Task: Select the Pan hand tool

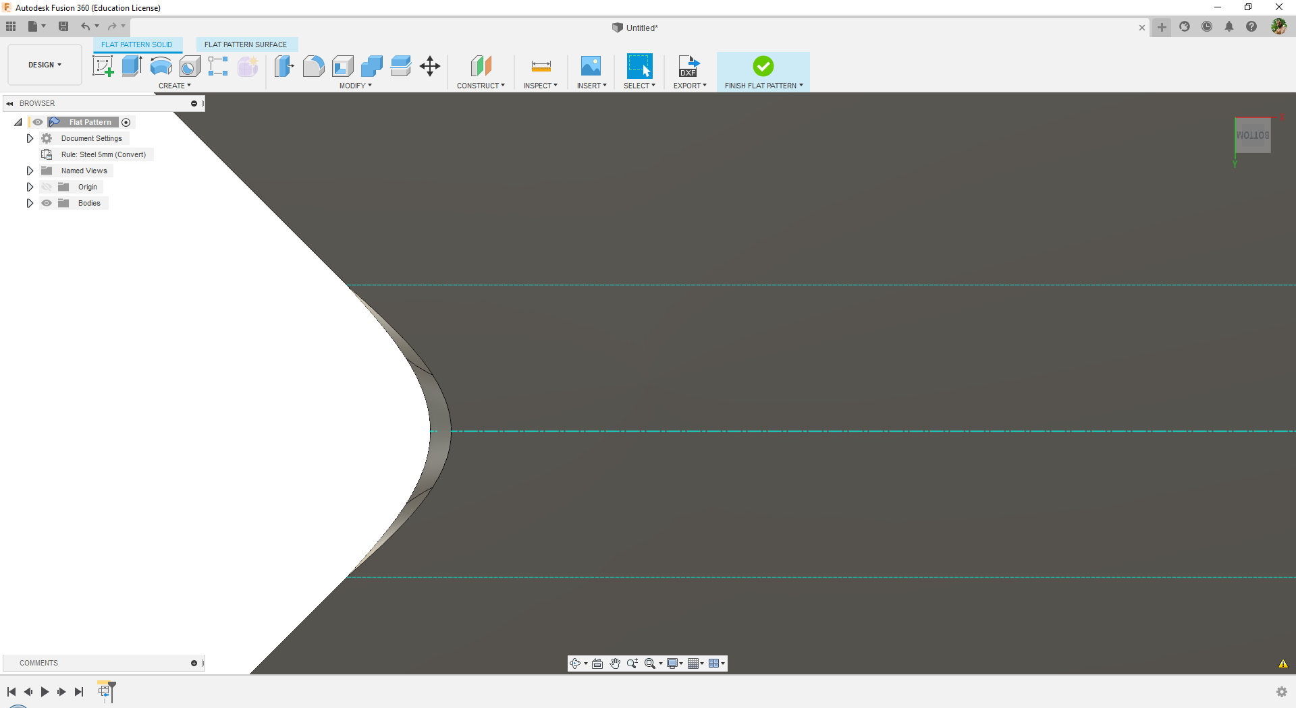Action: 615,663
